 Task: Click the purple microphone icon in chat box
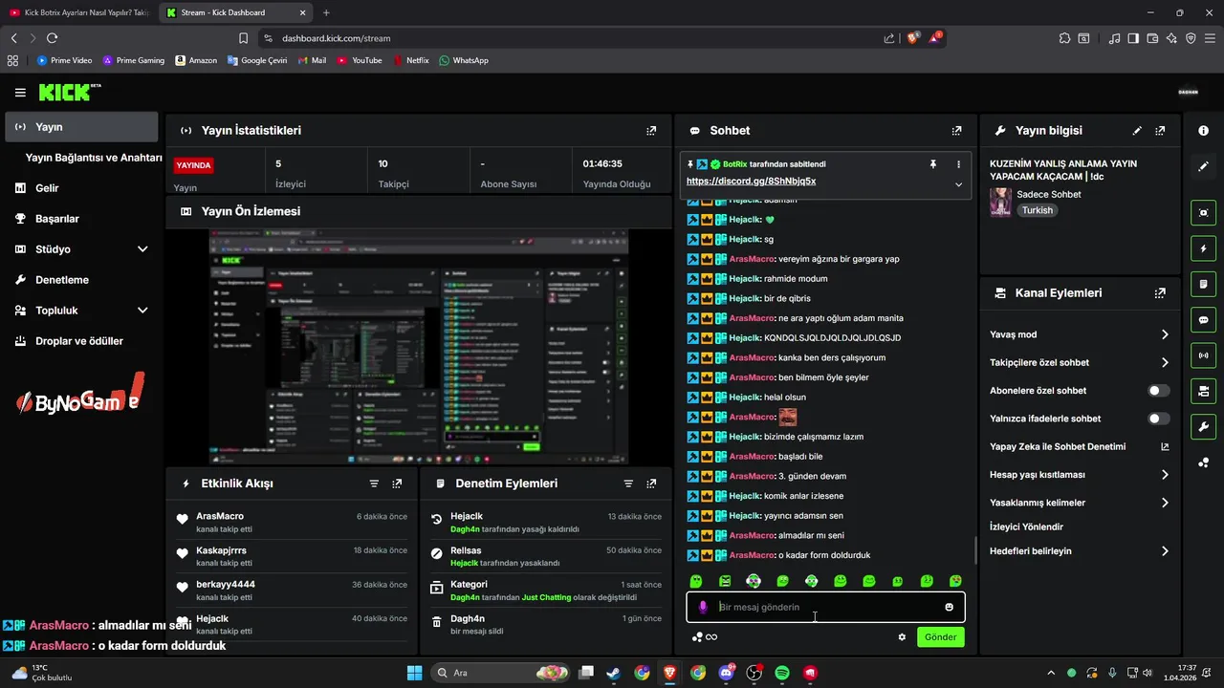click(703, 607)
